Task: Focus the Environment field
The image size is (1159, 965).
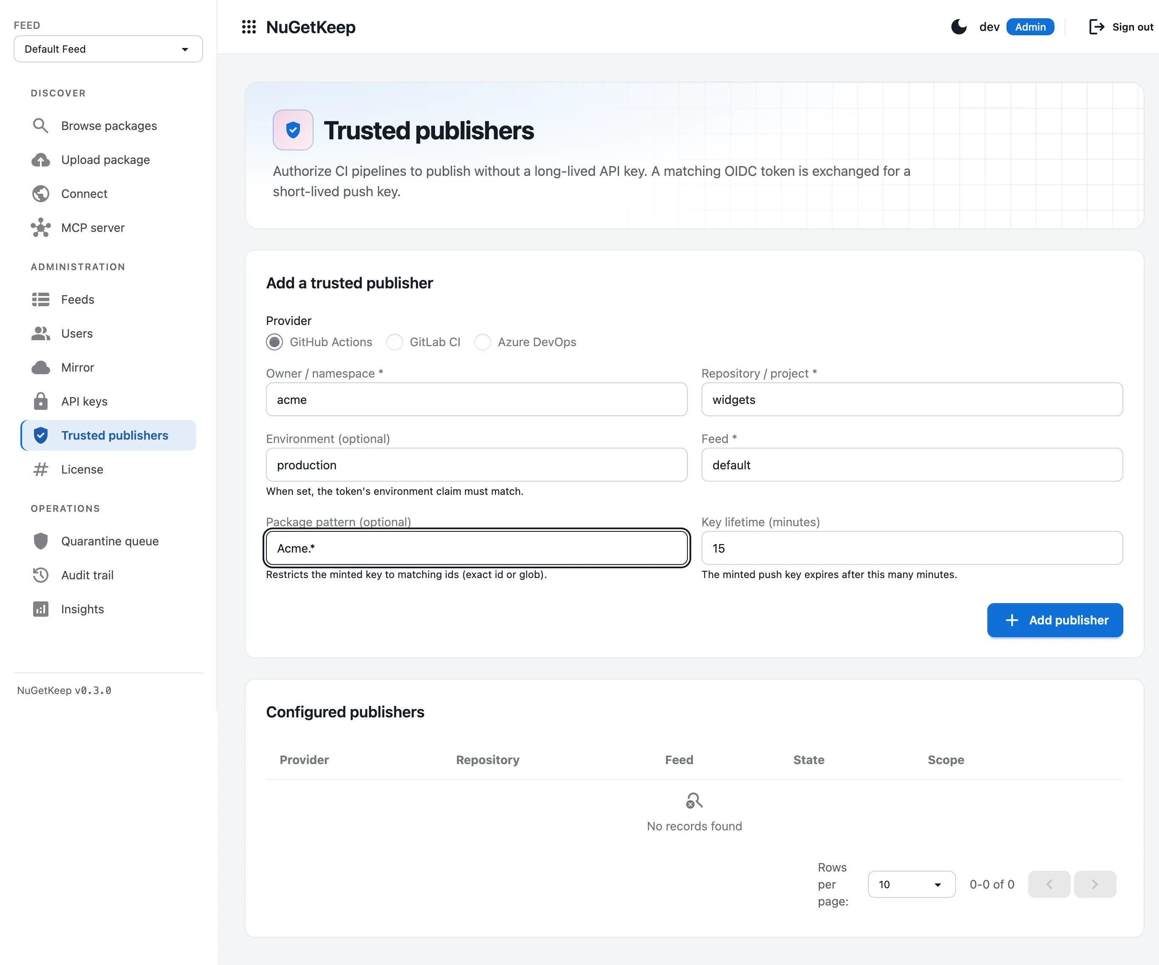Action: 476,465
